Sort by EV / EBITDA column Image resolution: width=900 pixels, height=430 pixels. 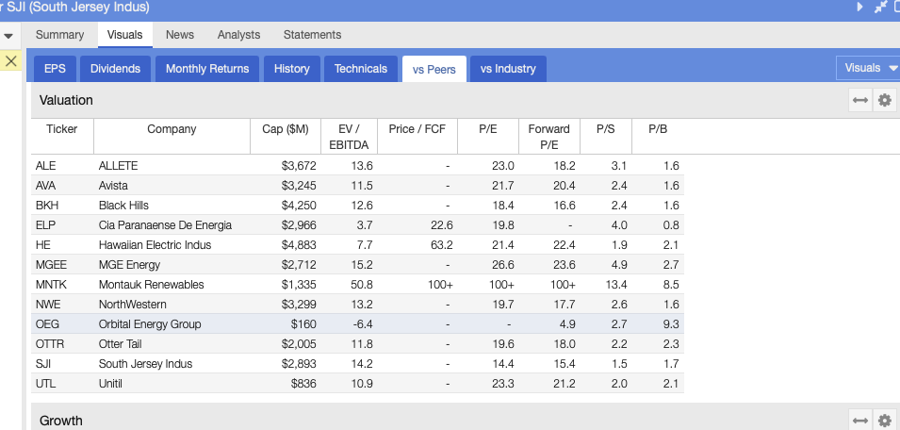click(349, 137)
